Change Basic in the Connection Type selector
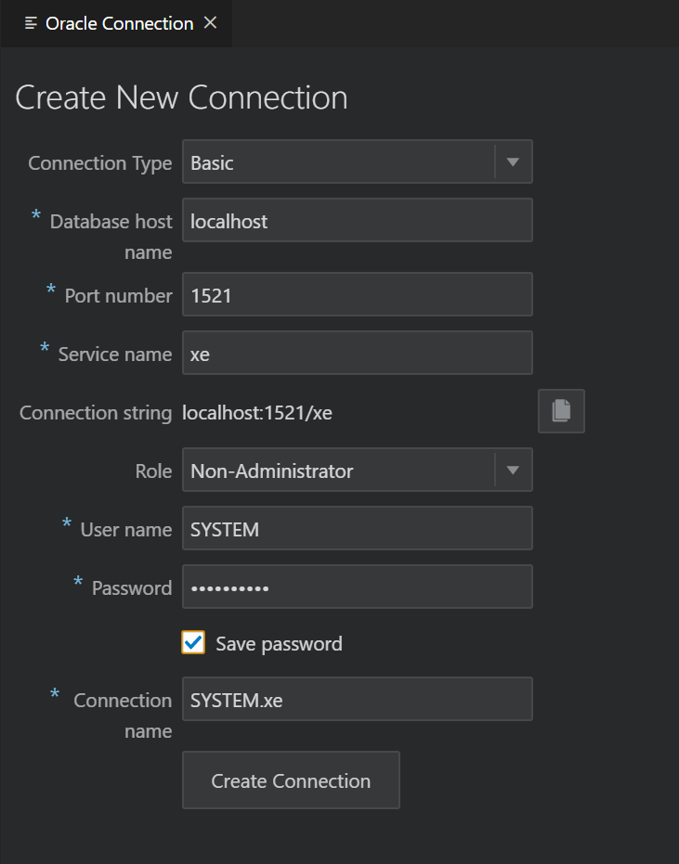The width and height of the screenshot is (679, 864). point(358,161)
